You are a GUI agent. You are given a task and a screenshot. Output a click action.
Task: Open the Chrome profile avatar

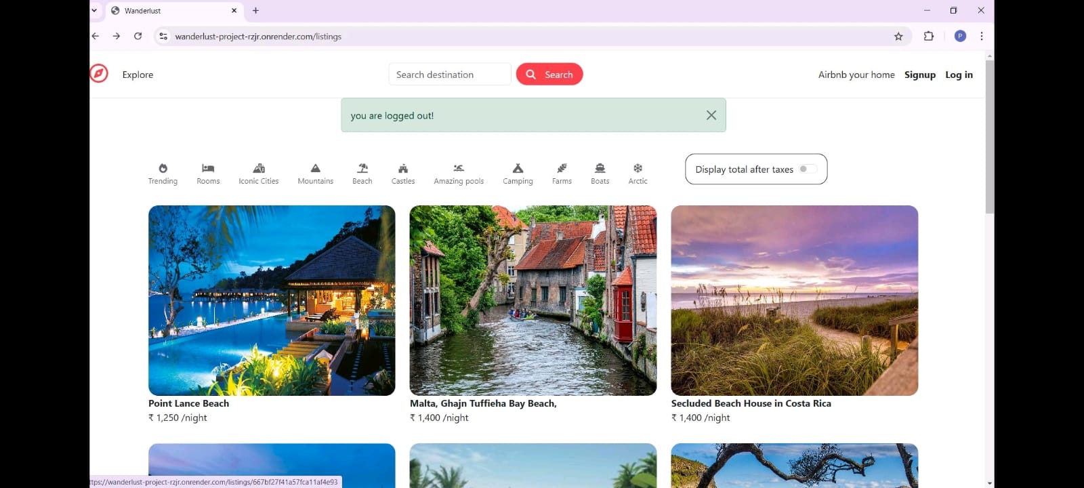[960, 36]
